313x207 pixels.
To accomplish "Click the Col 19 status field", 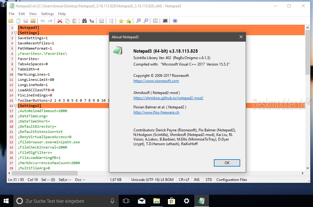I will 32,180.
